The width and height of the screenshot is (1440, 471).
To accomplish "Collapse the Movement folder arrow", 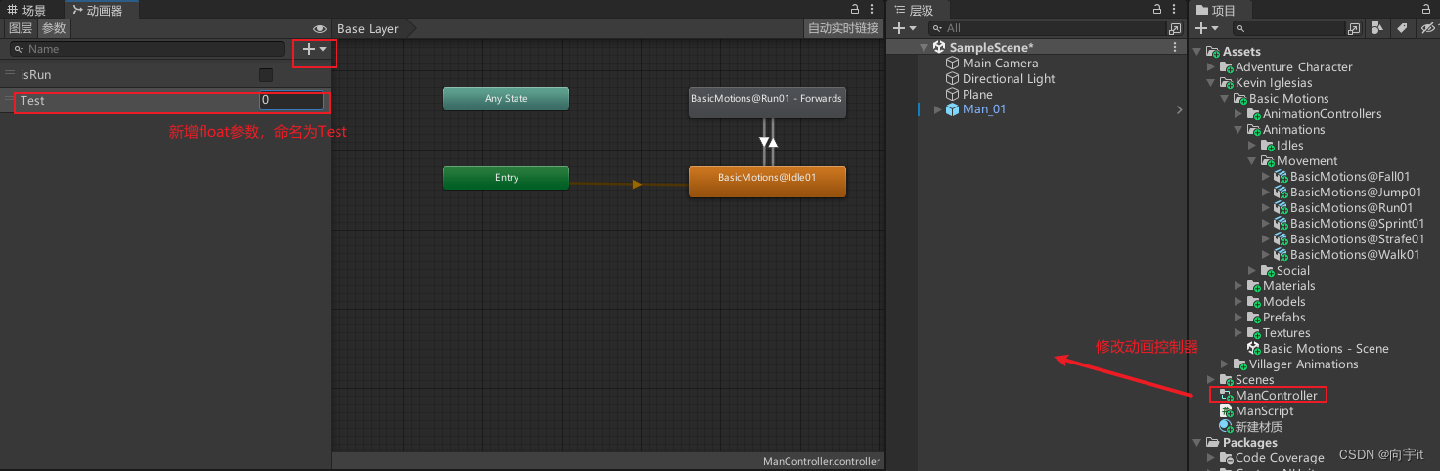I will pos(1253,160).
